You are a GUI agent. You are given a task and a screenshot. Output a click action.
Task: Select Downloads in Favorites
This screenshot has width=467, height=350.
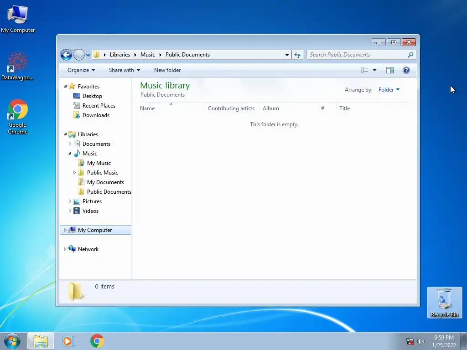[x=96, y=115]
